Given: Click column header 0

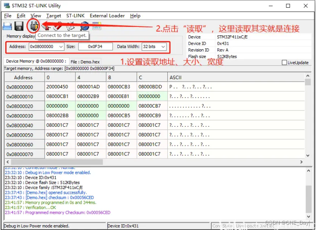Looking at the screenshot, I should (60, 77).
